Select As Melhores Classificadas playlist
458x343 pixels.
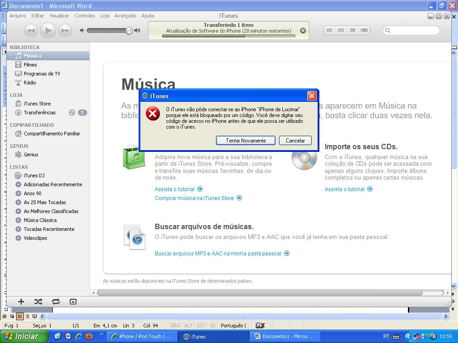click(48, 211)
